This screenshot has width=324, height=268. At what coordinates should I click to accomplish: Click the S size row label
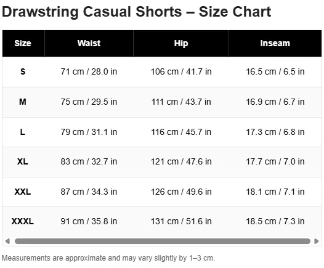click(23, 71)
